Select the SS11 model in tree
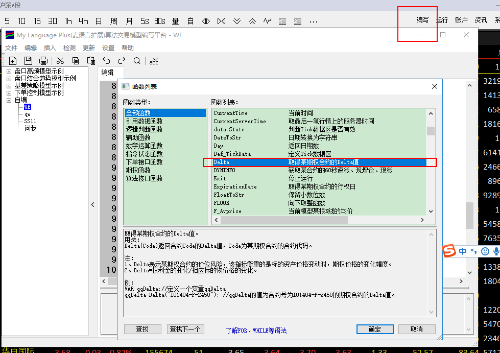This screenshot has width=500, height=353. tap(30, 122)
